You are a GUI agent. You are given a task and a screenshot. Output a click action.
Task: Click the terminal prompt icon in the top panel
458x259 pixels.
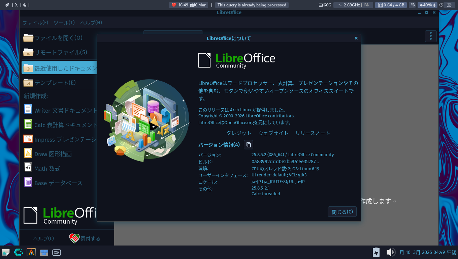[x=16, y=5]
